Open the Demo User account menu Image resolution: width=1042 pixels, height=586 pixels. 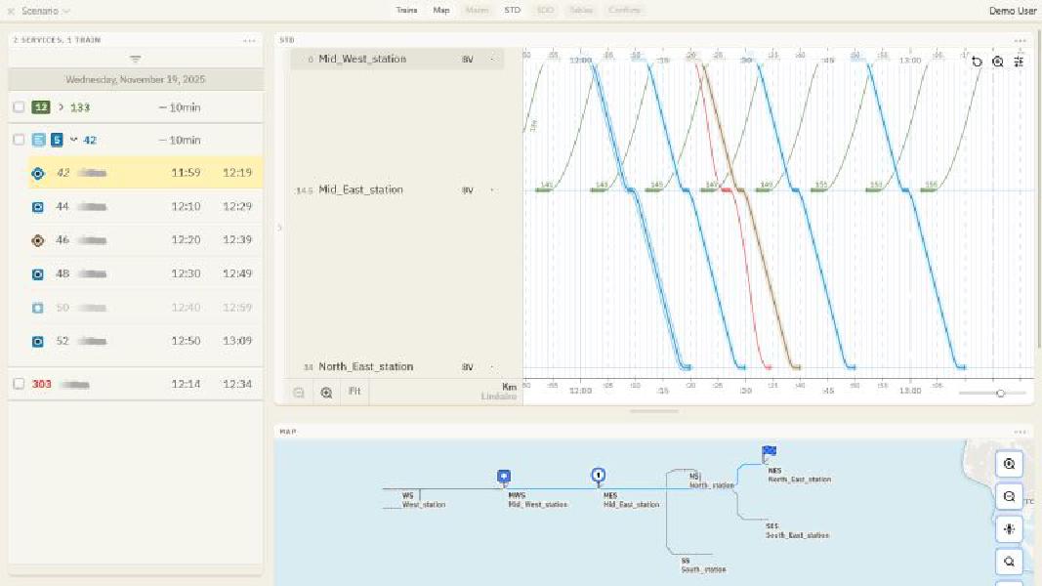pyautogui.click(x=1012, y=11)
